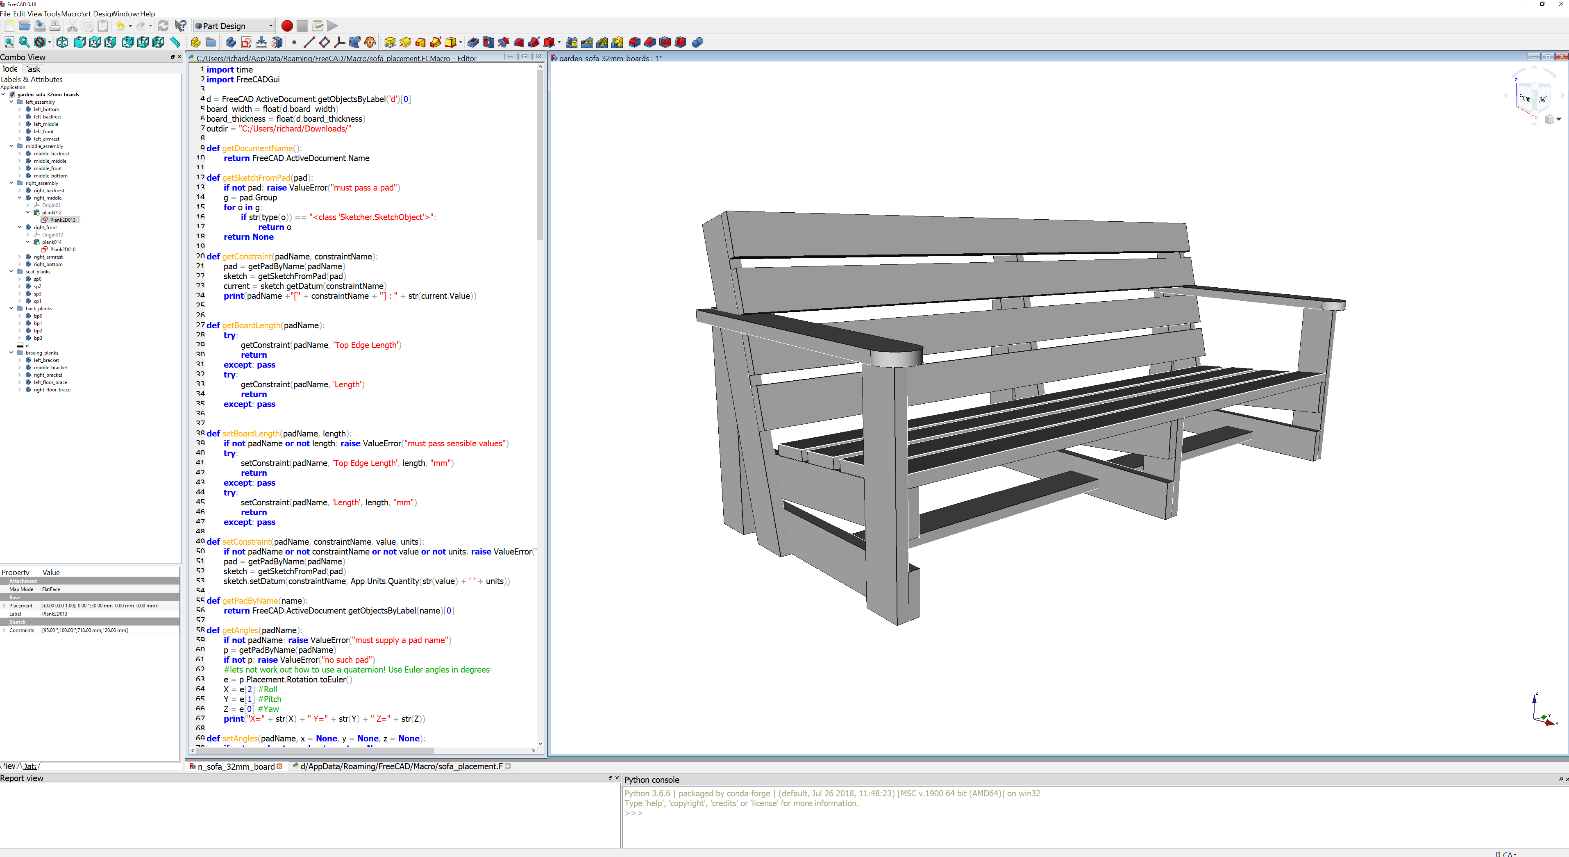Image resolution: width=1569 pixels, height=857 pixels.
Task: Collapse the left_assembly group
Action: (x=11, y=102)
